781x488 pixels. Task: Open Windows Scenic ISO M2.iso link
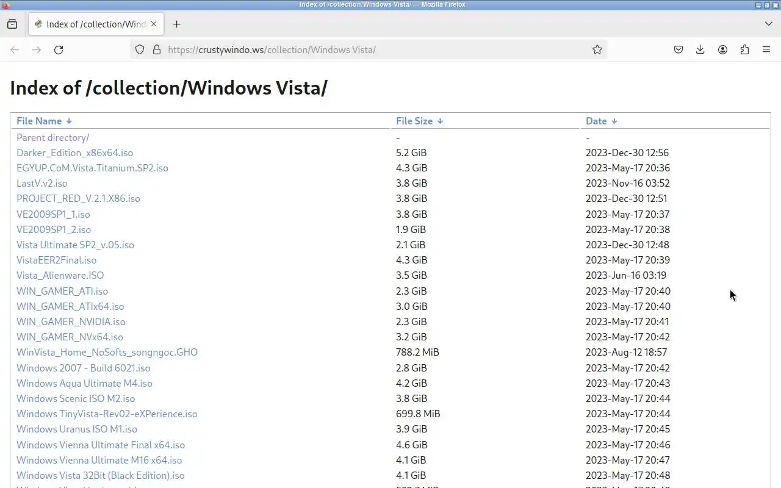tap(76, 398)
